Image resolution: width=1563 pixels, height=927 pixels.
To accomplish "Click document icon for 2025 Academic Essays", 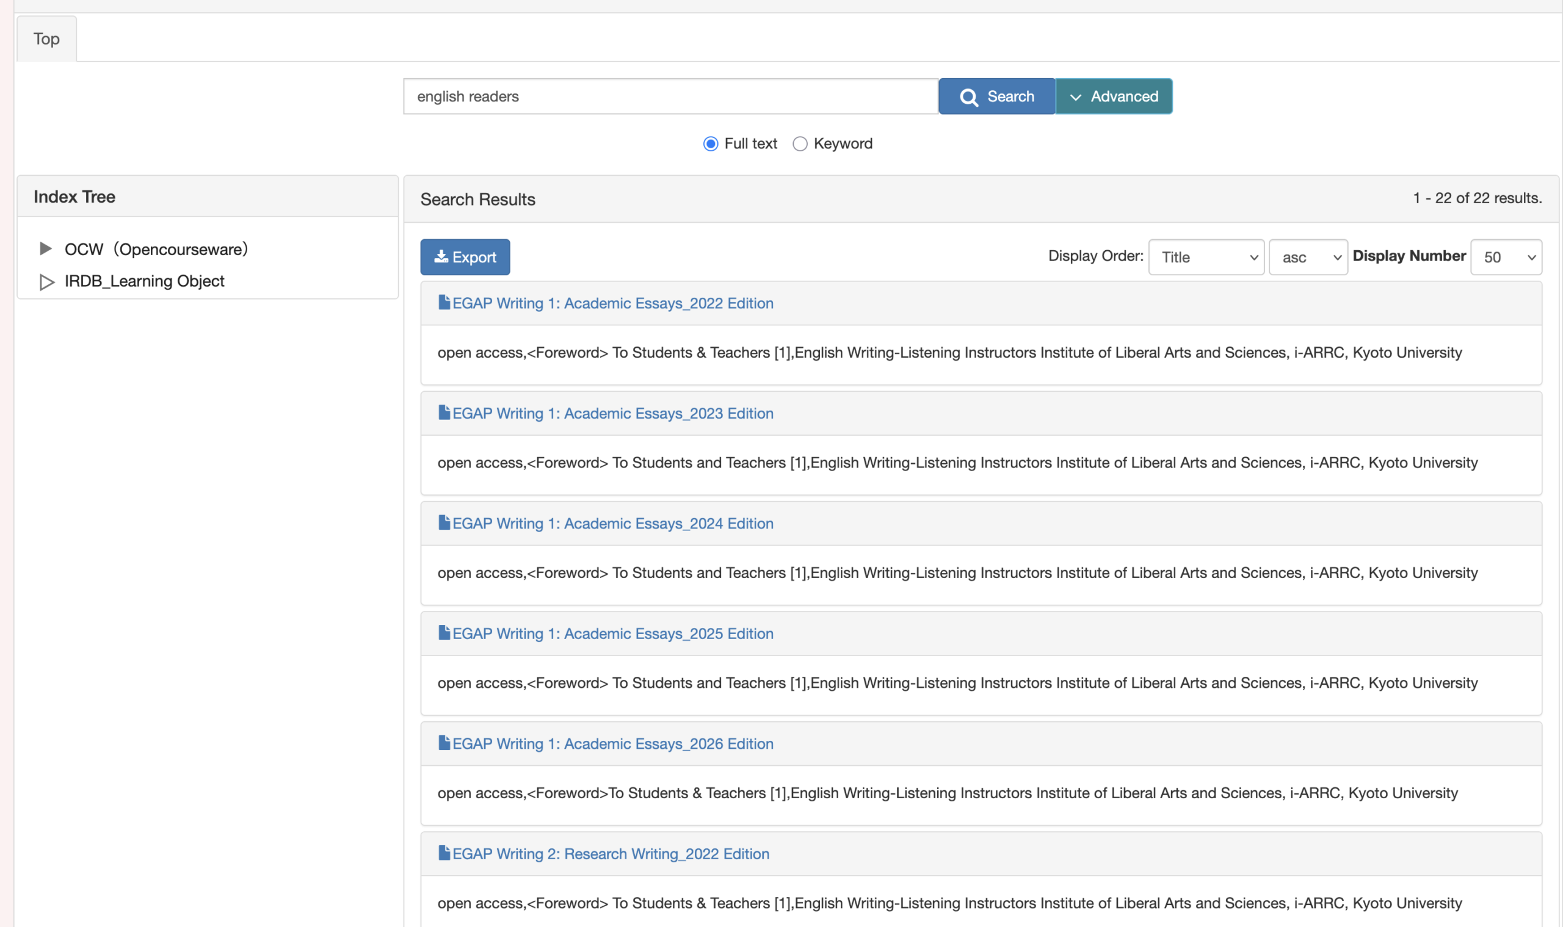I will coord(444,633).
